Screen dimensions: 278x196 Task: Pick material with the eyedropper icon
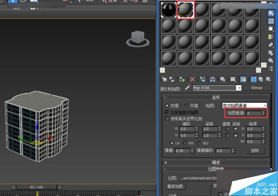coord(187,88)
